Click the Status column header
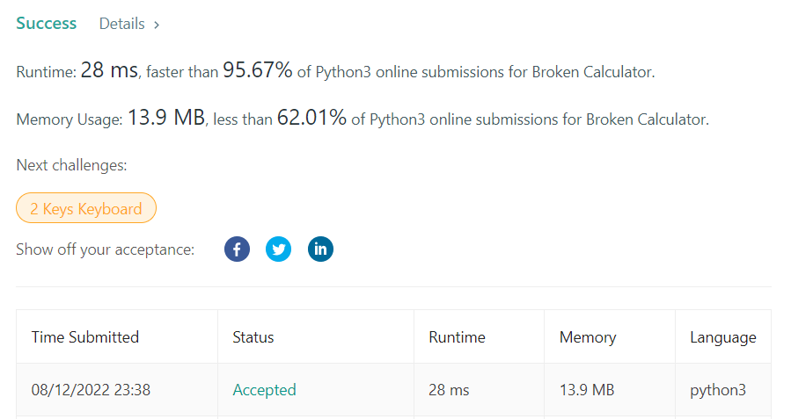The image size is (791, 419). (x=253, y=337)
